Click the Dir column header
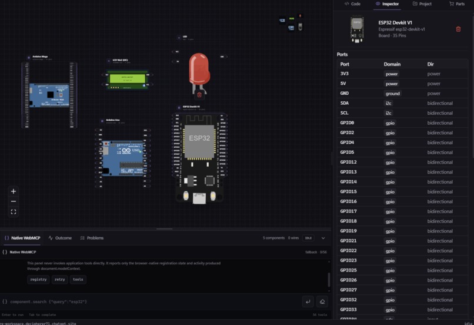 point(430,64)
